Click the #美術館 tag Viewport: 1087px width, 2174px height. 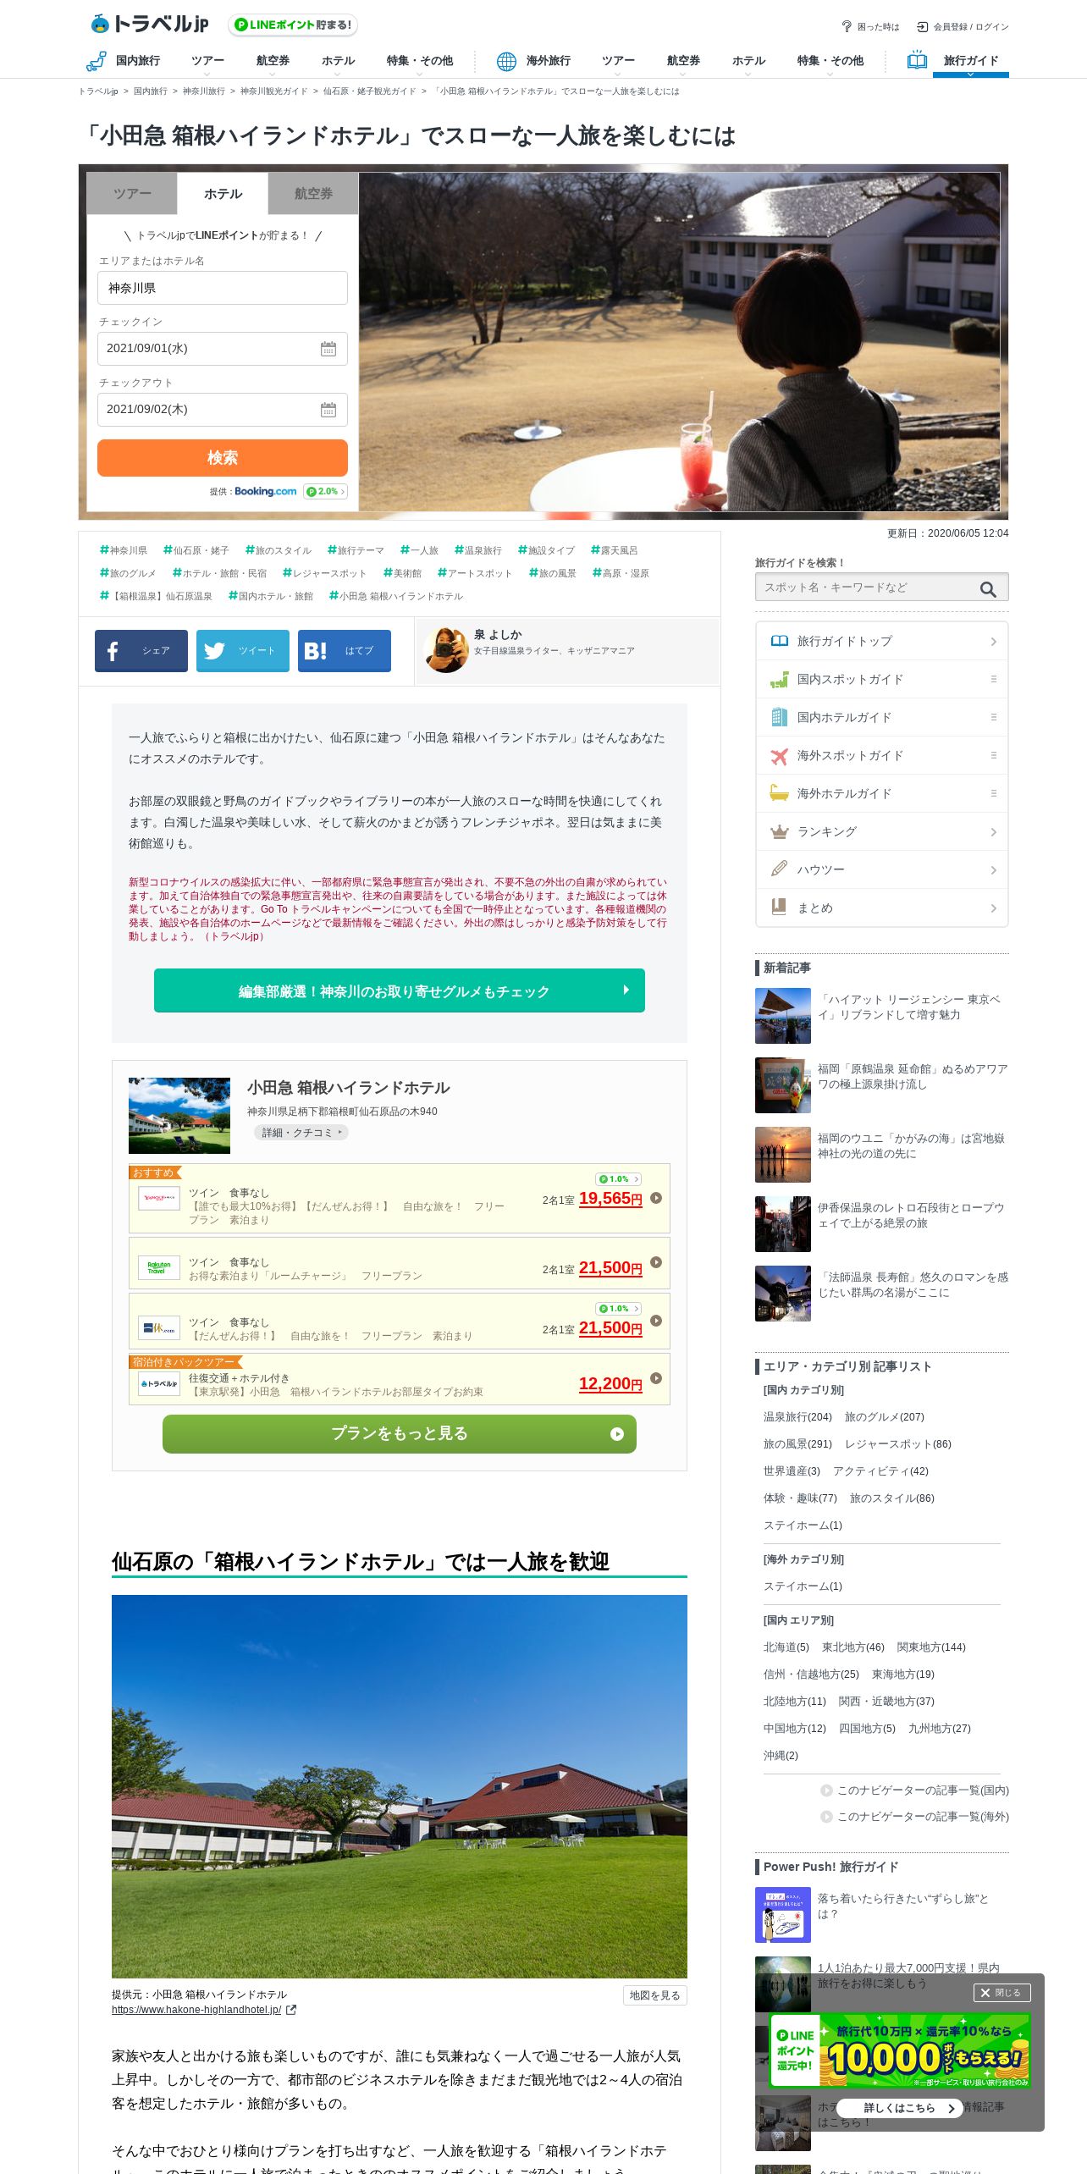coord(403,573)
